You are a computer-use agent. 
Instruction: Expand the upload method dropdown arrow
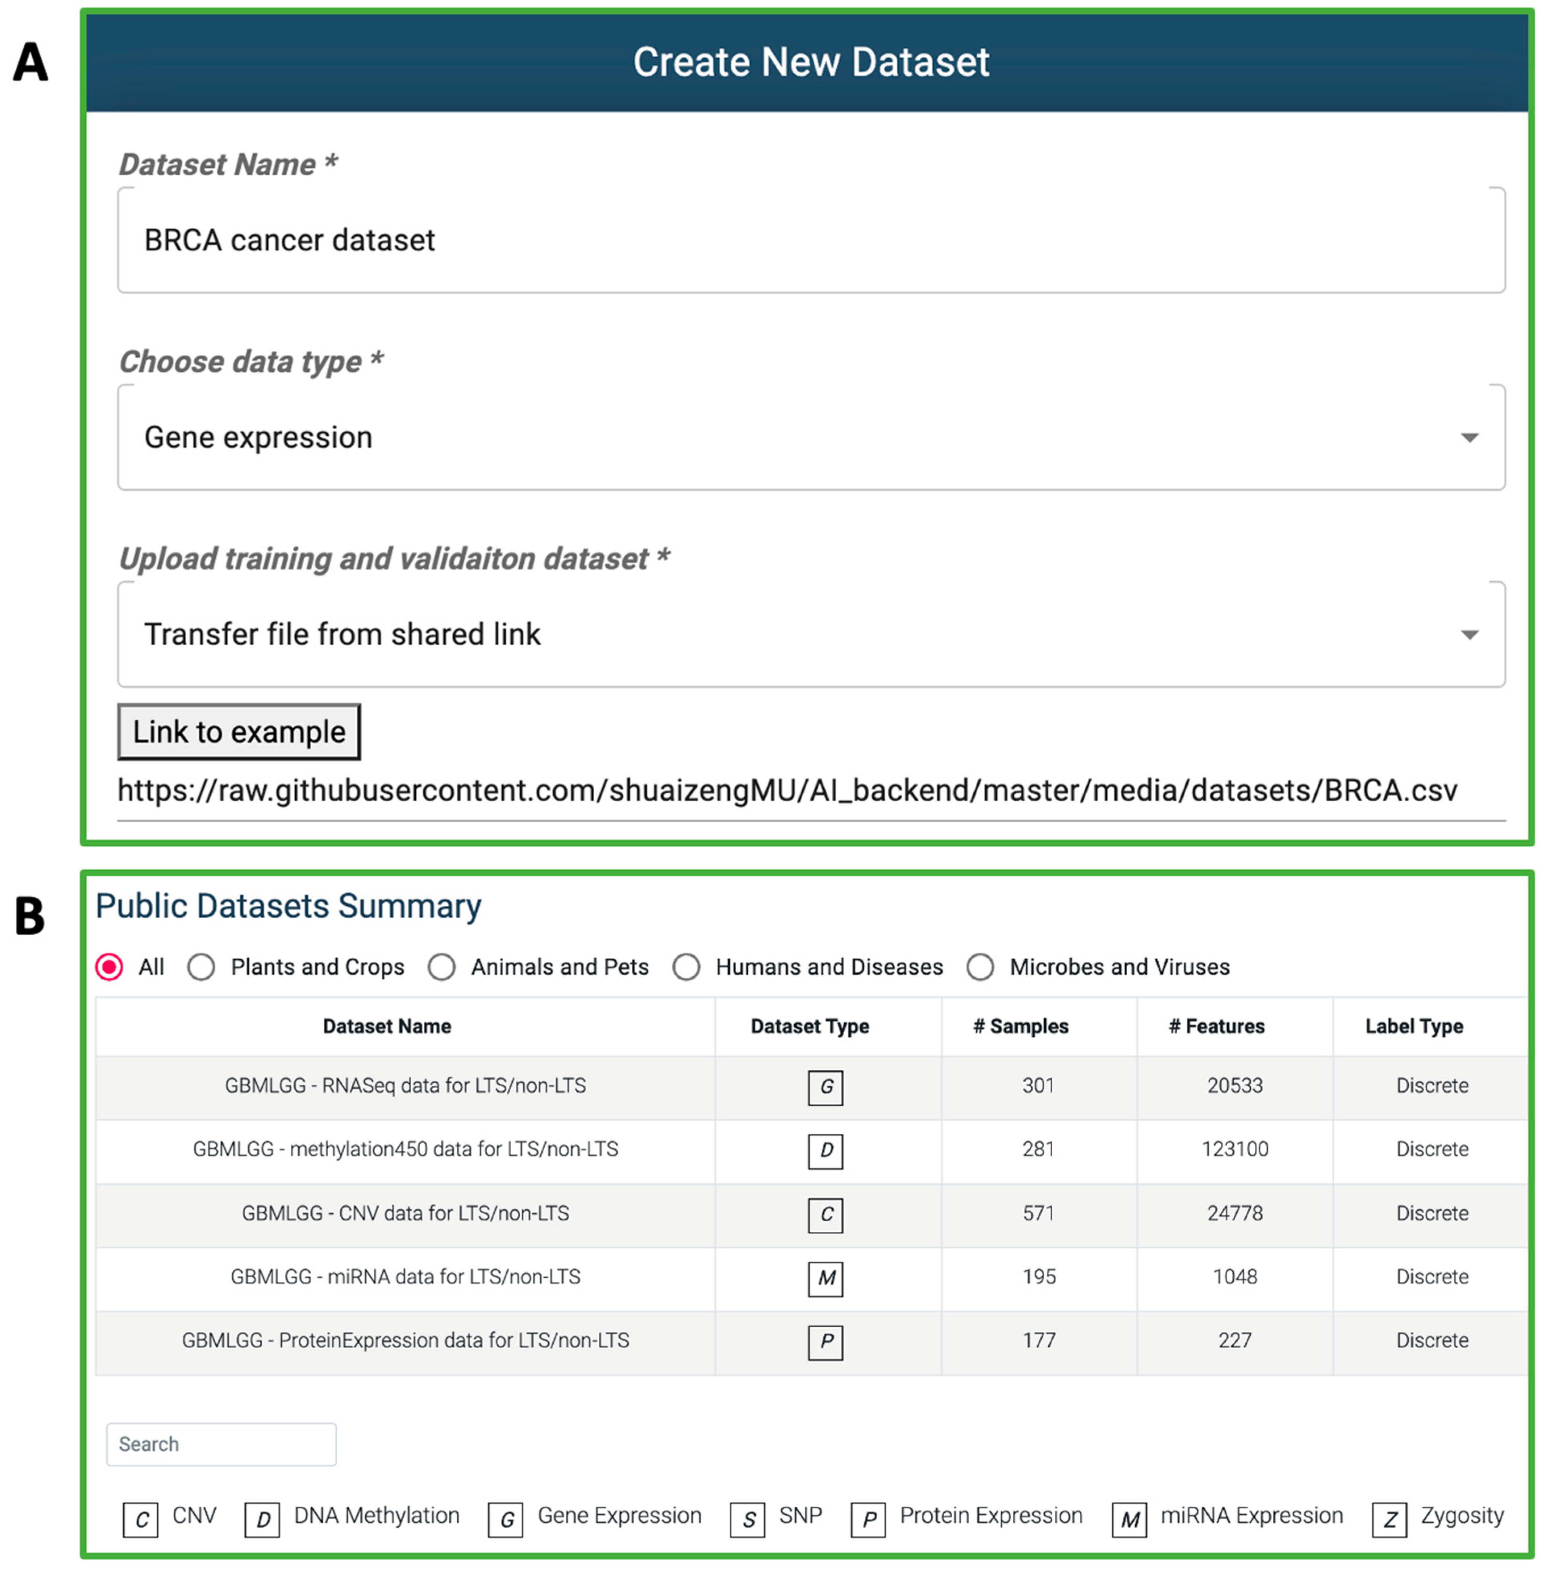tap(1469, 634)
